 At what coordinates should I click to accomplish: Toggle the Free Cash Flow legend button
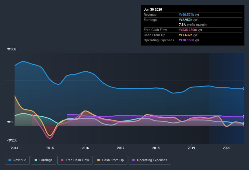pos(75,160)
